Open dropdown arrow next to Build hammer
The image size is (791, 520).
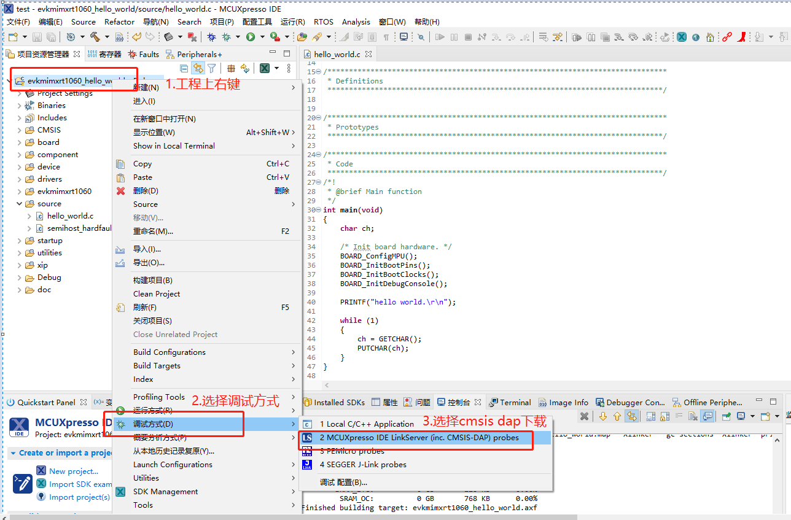(x=106, y=37)
